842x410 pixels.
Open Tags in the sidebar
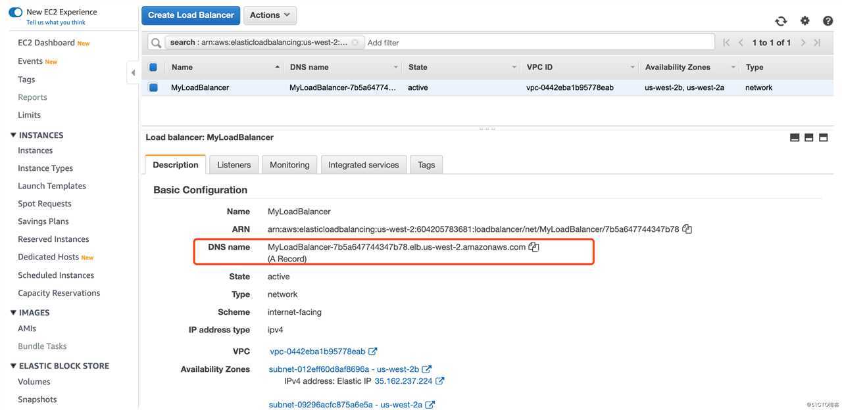coord(26,80)
